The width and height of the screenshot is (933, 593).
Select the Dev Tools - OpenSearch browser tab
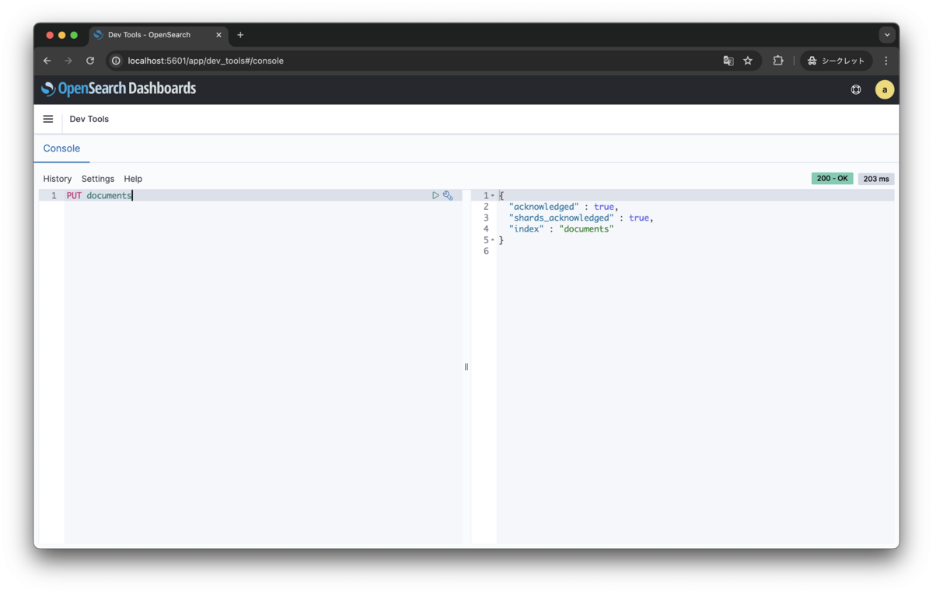coord(159,35)
